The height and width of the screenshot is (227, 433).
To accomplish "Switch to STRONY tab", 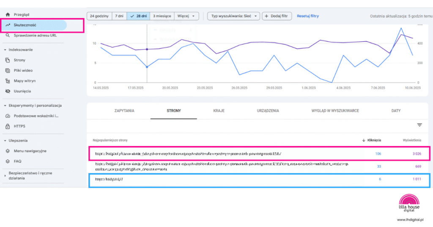I will 174,111.
